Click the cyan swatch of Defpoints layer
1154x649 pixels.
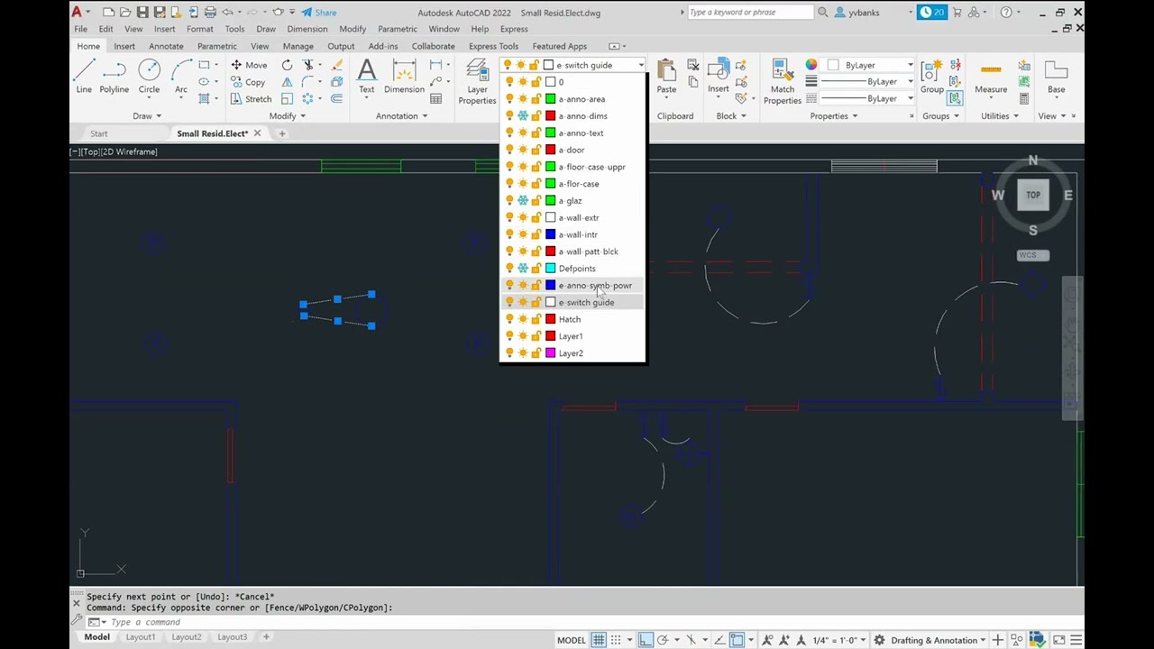[550, 268]
